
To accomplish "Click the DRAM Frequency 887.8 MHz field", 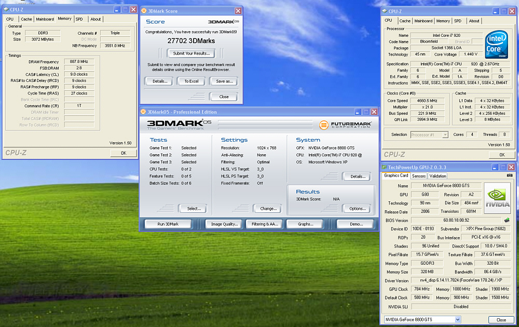I will tap(79, 62).
